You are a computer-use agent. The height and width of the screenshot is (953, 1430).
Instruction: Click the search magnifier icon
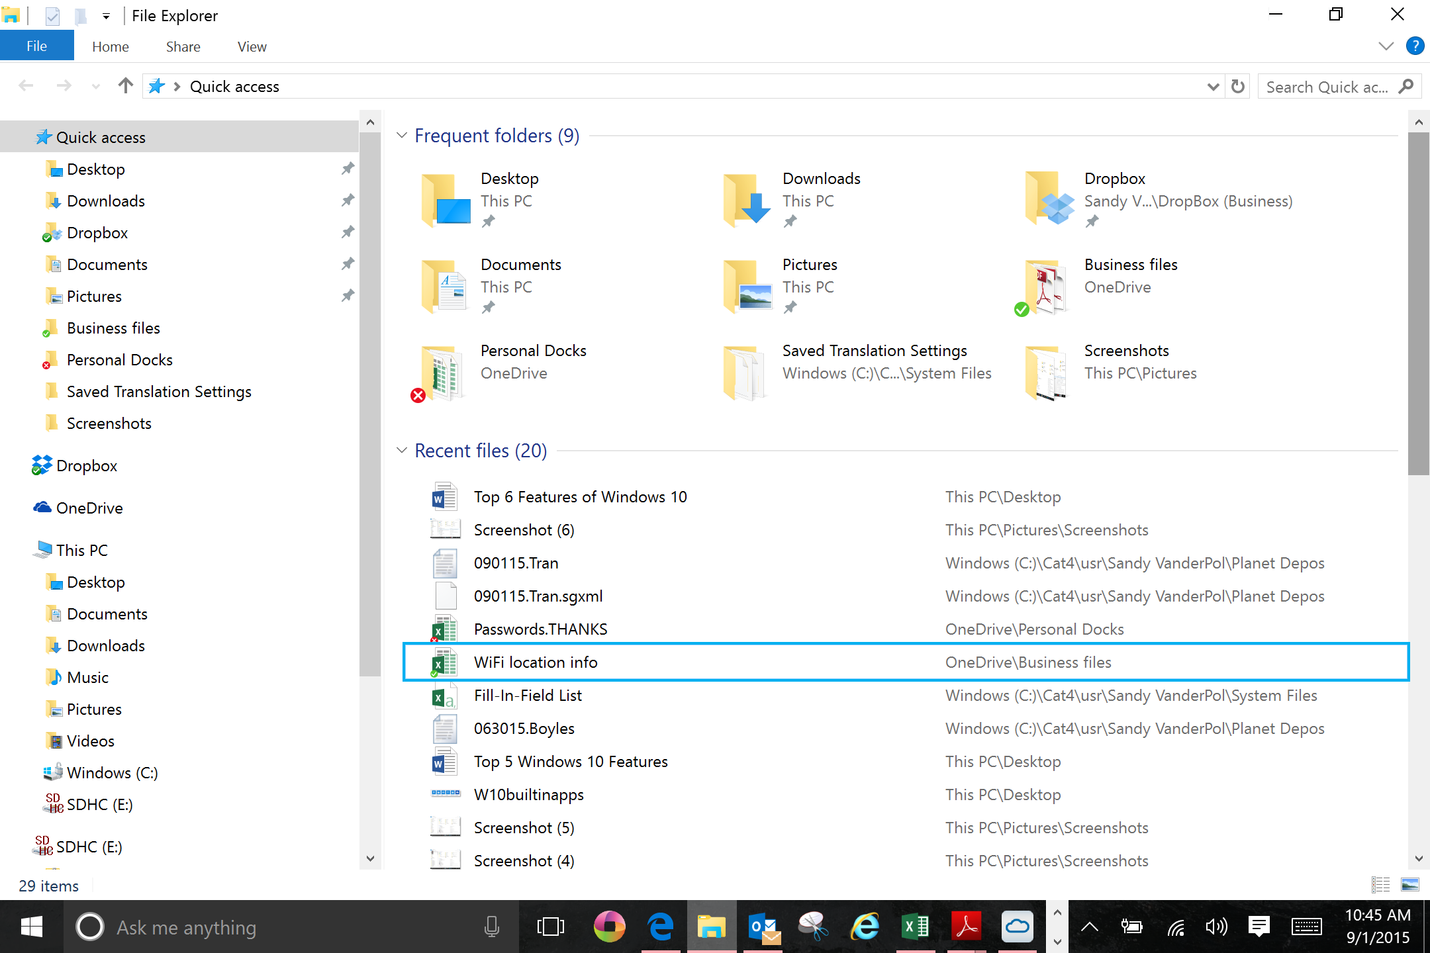1406,87
